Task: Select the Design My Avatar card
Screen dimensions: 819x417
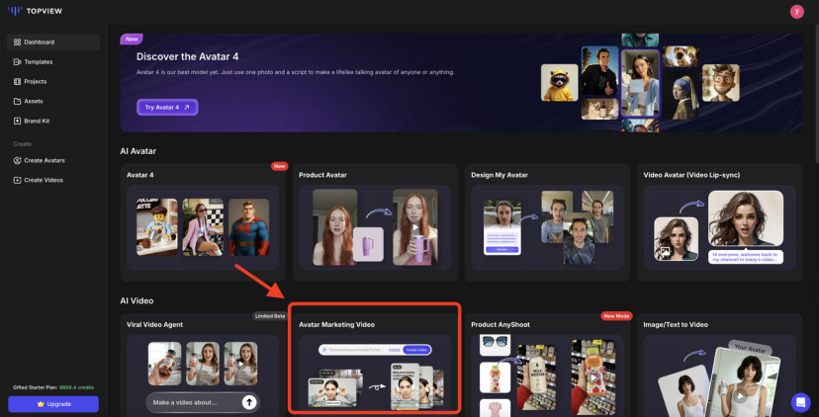Action: [547, 222]
